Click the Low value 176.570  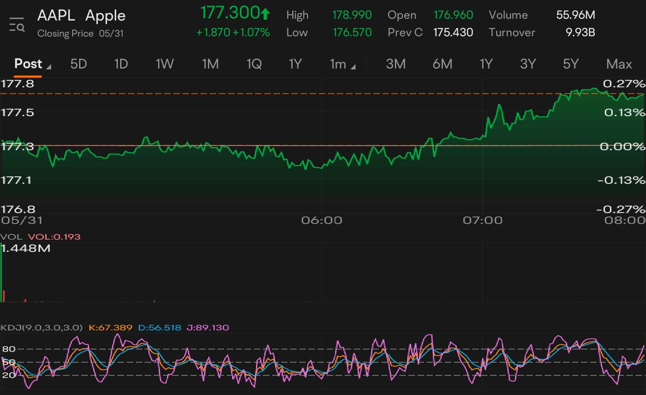(x=352, y=32)
